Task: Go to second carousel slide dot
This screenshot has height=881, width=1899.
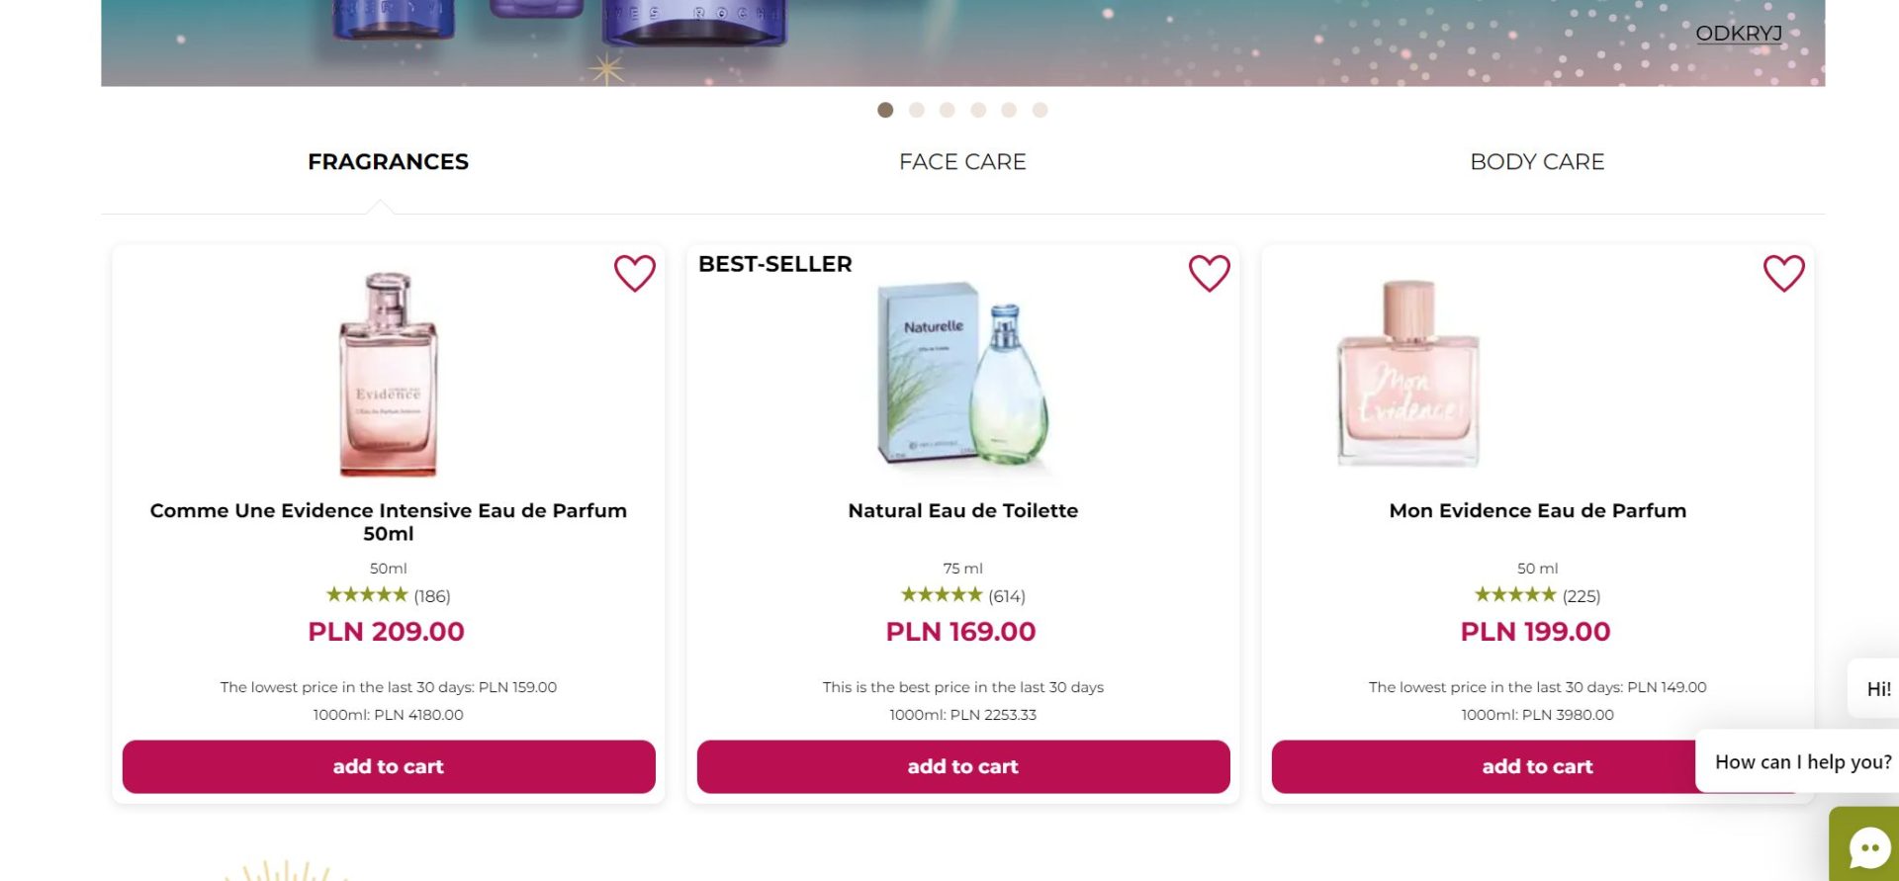Action: pos(917,110)
